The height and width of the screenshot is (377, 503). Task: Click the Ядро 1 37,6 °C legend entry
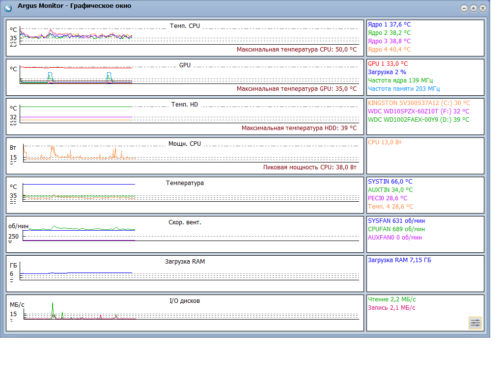click(389, 25)
